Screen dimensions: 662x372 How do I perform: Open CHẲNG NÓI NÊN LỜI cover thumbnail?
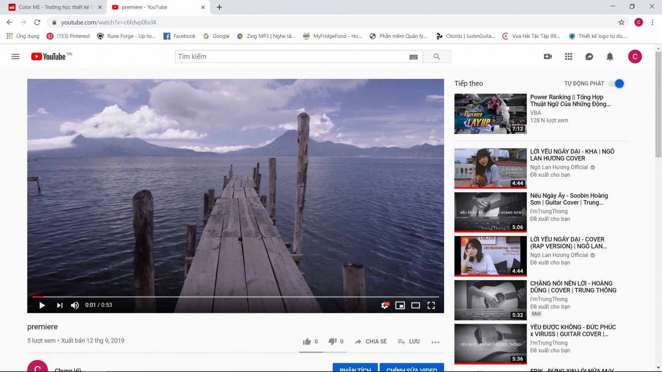pyautogui.click(x=490, y=300)
